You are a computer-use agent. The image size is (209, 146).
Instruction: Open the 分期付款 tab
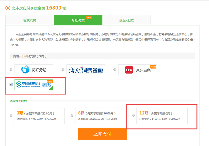pyautogui.click(x=78, y=20)
